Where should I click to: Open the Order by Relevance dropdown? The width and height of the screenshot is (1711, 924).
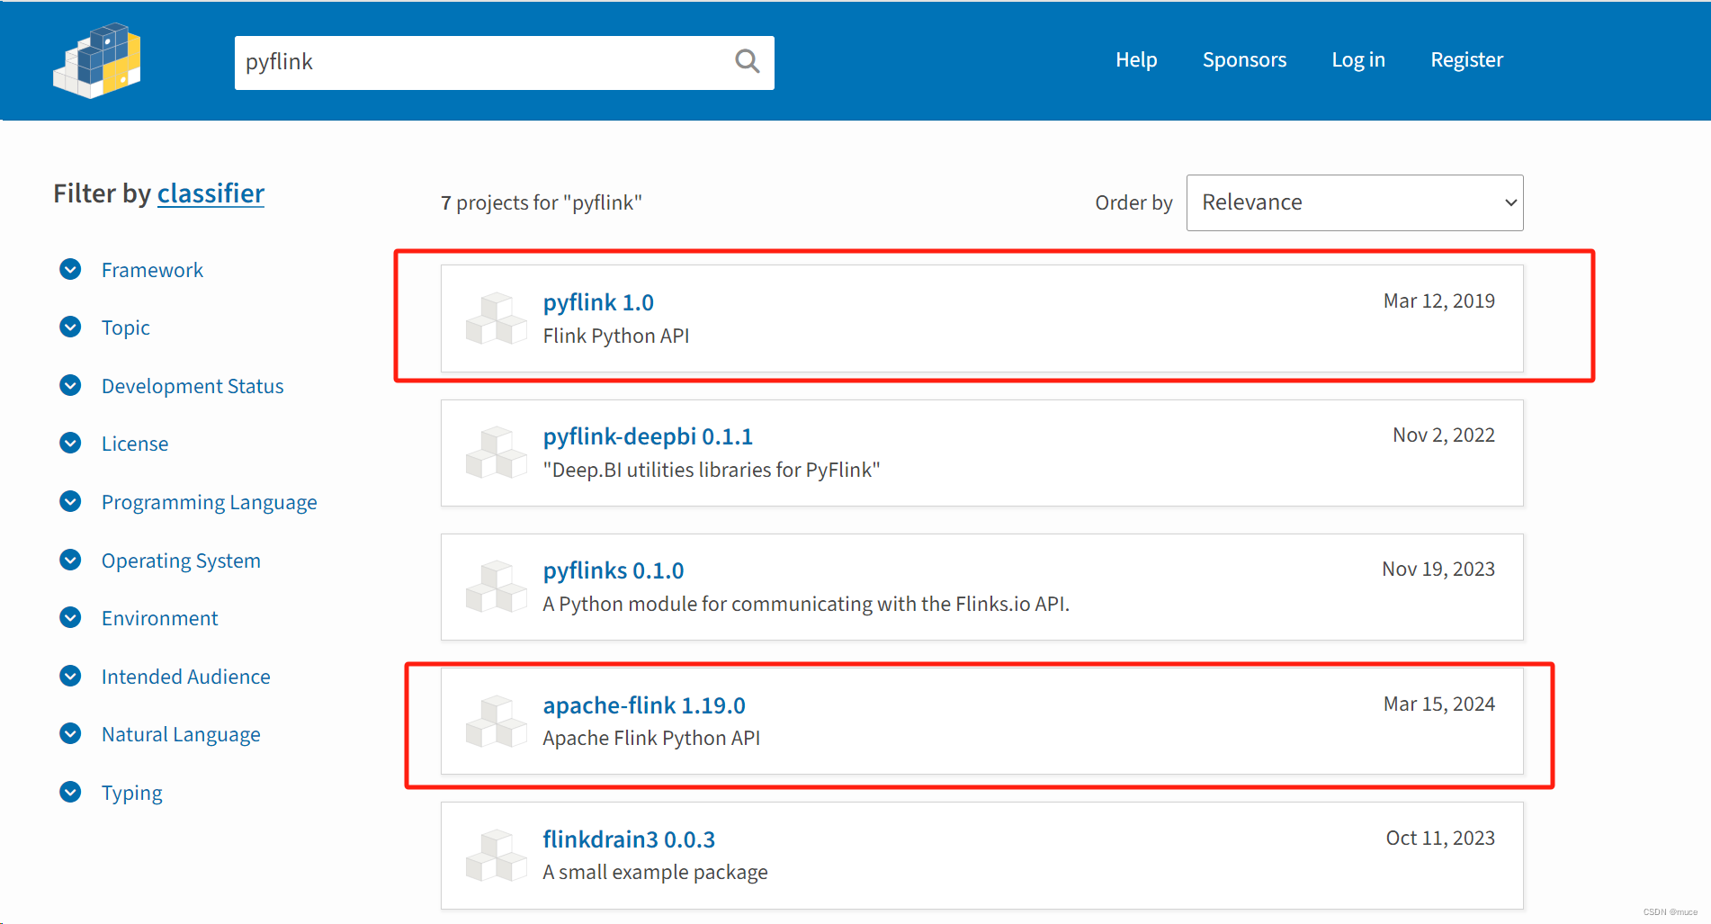click(1354, 202)
